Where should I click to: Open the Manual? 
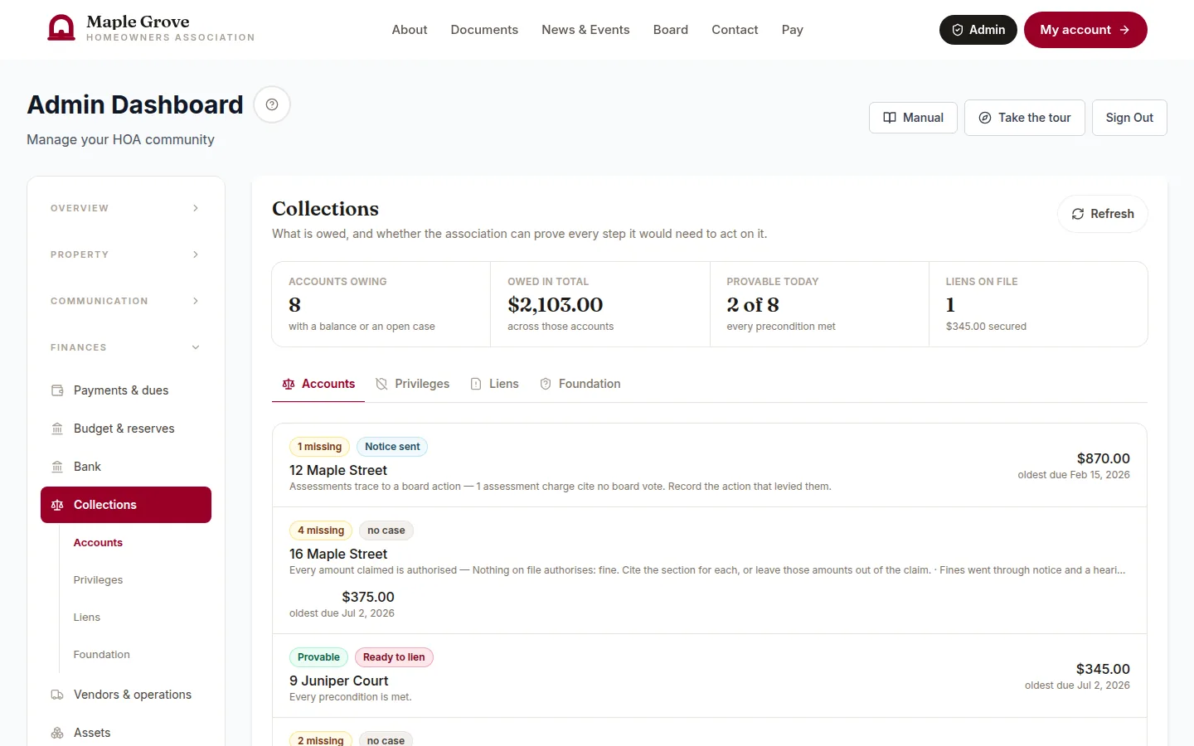[x=913, y=118]
